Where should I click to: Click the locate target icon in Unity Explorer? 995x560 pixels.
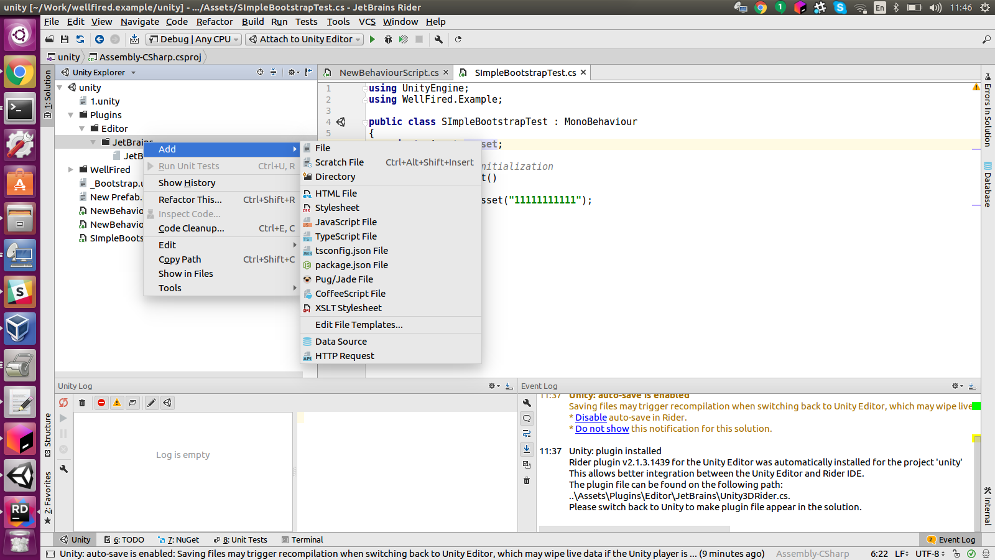point(260,72)
